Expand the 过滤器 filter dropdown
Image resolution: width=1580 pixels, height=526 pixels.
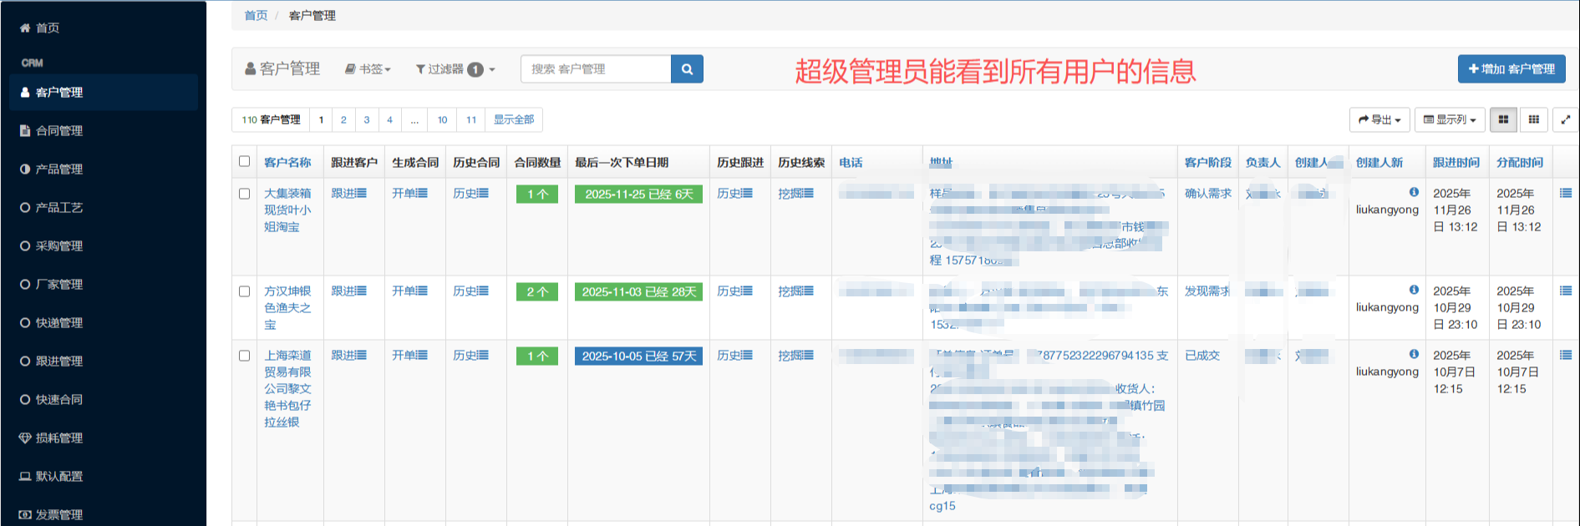tap(455, 69)
